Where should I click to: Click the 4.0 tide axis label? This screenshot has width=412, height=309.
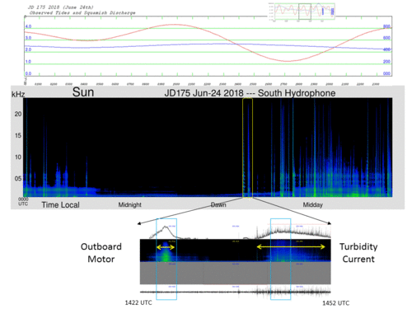(28, 26)
